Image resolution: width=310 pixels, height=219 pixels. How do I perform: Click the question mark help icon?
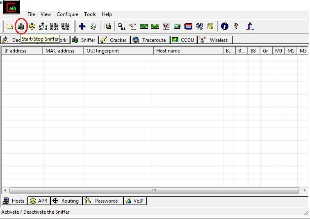pyautogui.click(x=236, y=26)
